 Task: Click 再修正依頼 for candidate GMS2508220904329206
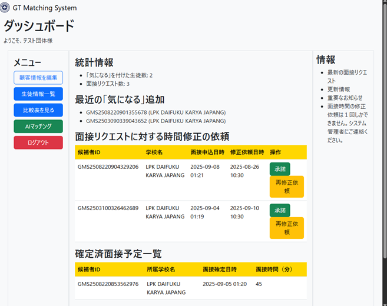(287, 187)
